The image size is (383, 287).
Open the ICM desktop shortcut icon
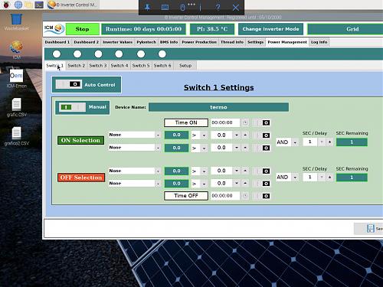(x=17, y=47)
